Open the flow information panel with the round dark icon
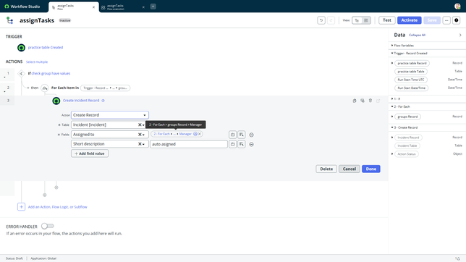Screen dimensions: 466x262 pyautogui.click(x=456, y=20)
